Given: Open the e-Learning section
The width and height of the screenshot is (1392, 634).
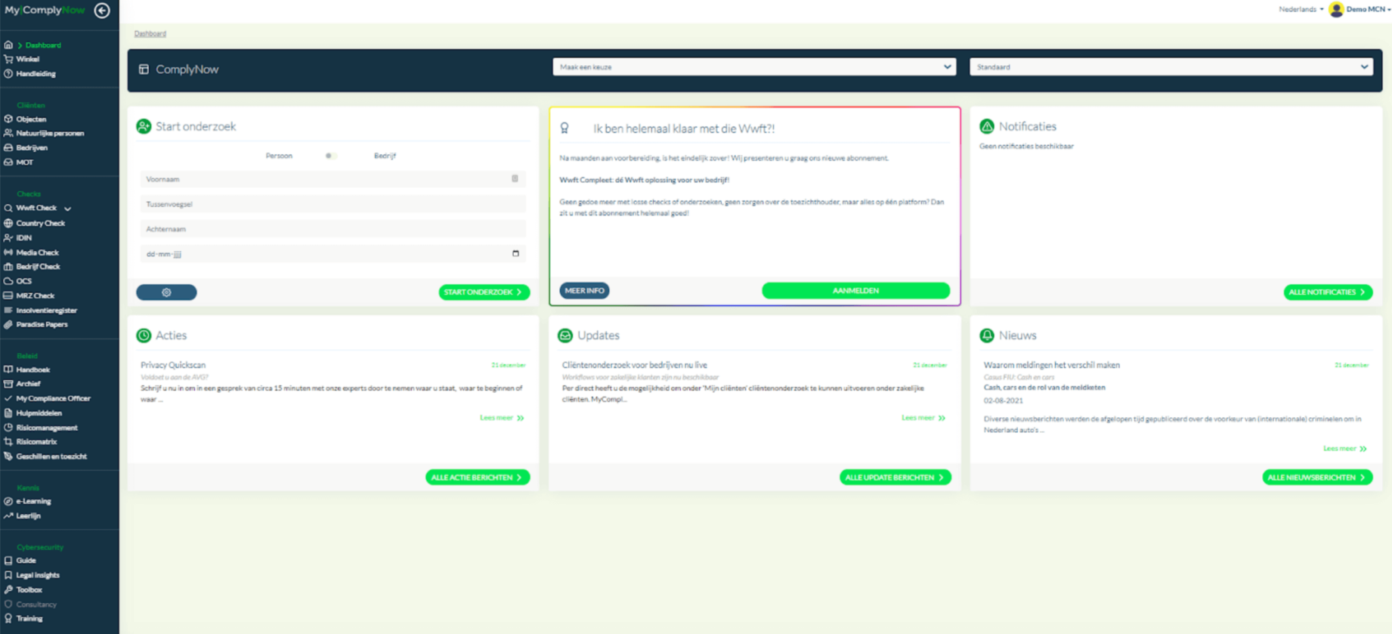Looking at the screenshot, I should [x=33, y=501].
